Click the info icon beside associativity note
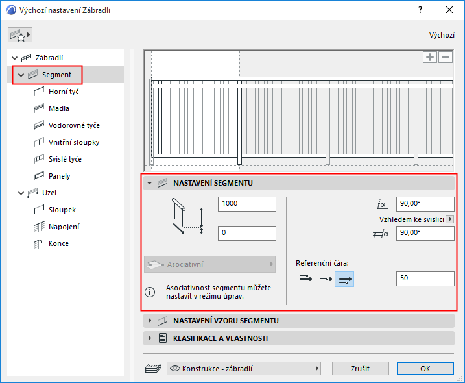 [150, 292]
